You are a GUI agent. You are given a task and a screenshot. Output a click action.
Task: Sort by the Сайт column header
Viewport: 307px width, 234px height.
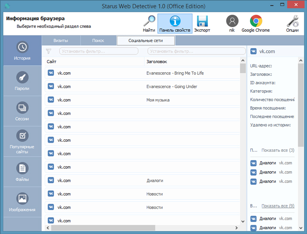tap(94, 62)
